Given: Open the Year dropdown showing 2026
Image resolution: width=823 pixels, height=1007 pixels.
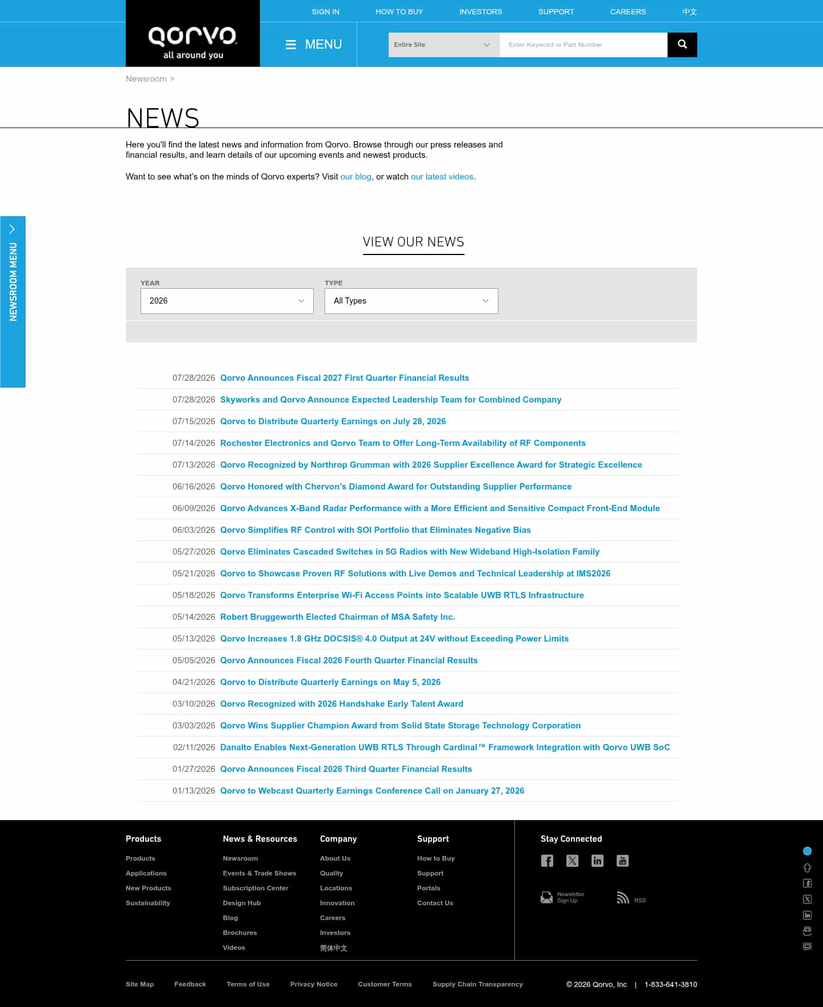Looking at the screenshot, I should pyautogui.click(x=227, y=301).
